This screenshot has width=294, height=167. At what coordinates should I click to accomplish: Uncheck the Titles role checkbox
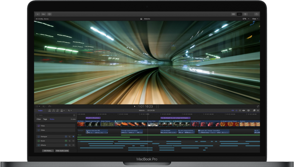pyautogui.click(x=39, y=126)
